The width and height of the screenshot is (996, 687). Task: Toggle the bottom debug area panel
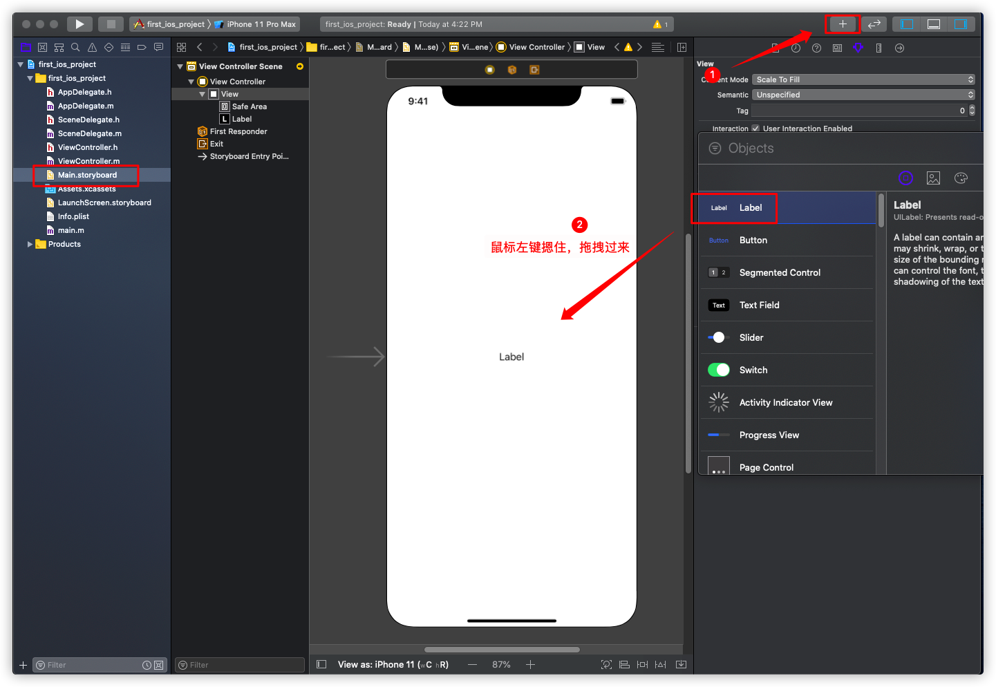tap(934, 24)
